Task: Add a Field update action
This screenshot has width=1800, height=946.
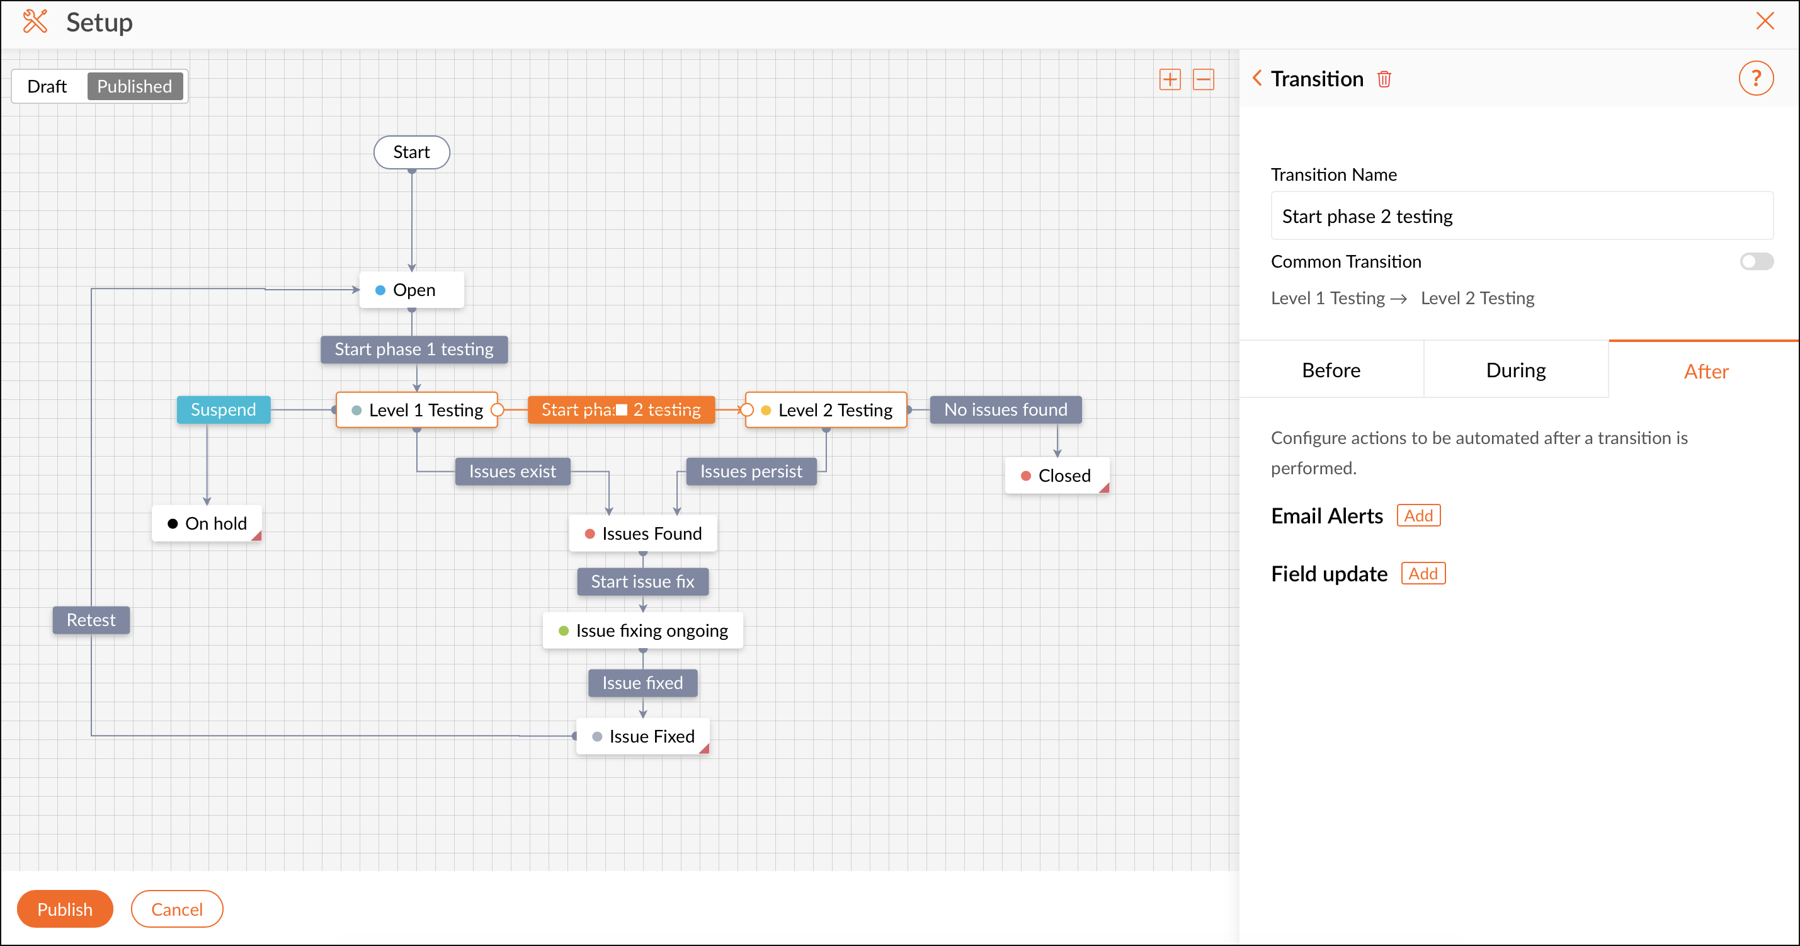Action: [x=1423, y=574]
